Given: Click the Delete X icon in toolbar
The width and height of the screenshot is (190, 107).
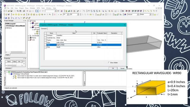Looking at the screenshot, I should [x=28, y=11].
